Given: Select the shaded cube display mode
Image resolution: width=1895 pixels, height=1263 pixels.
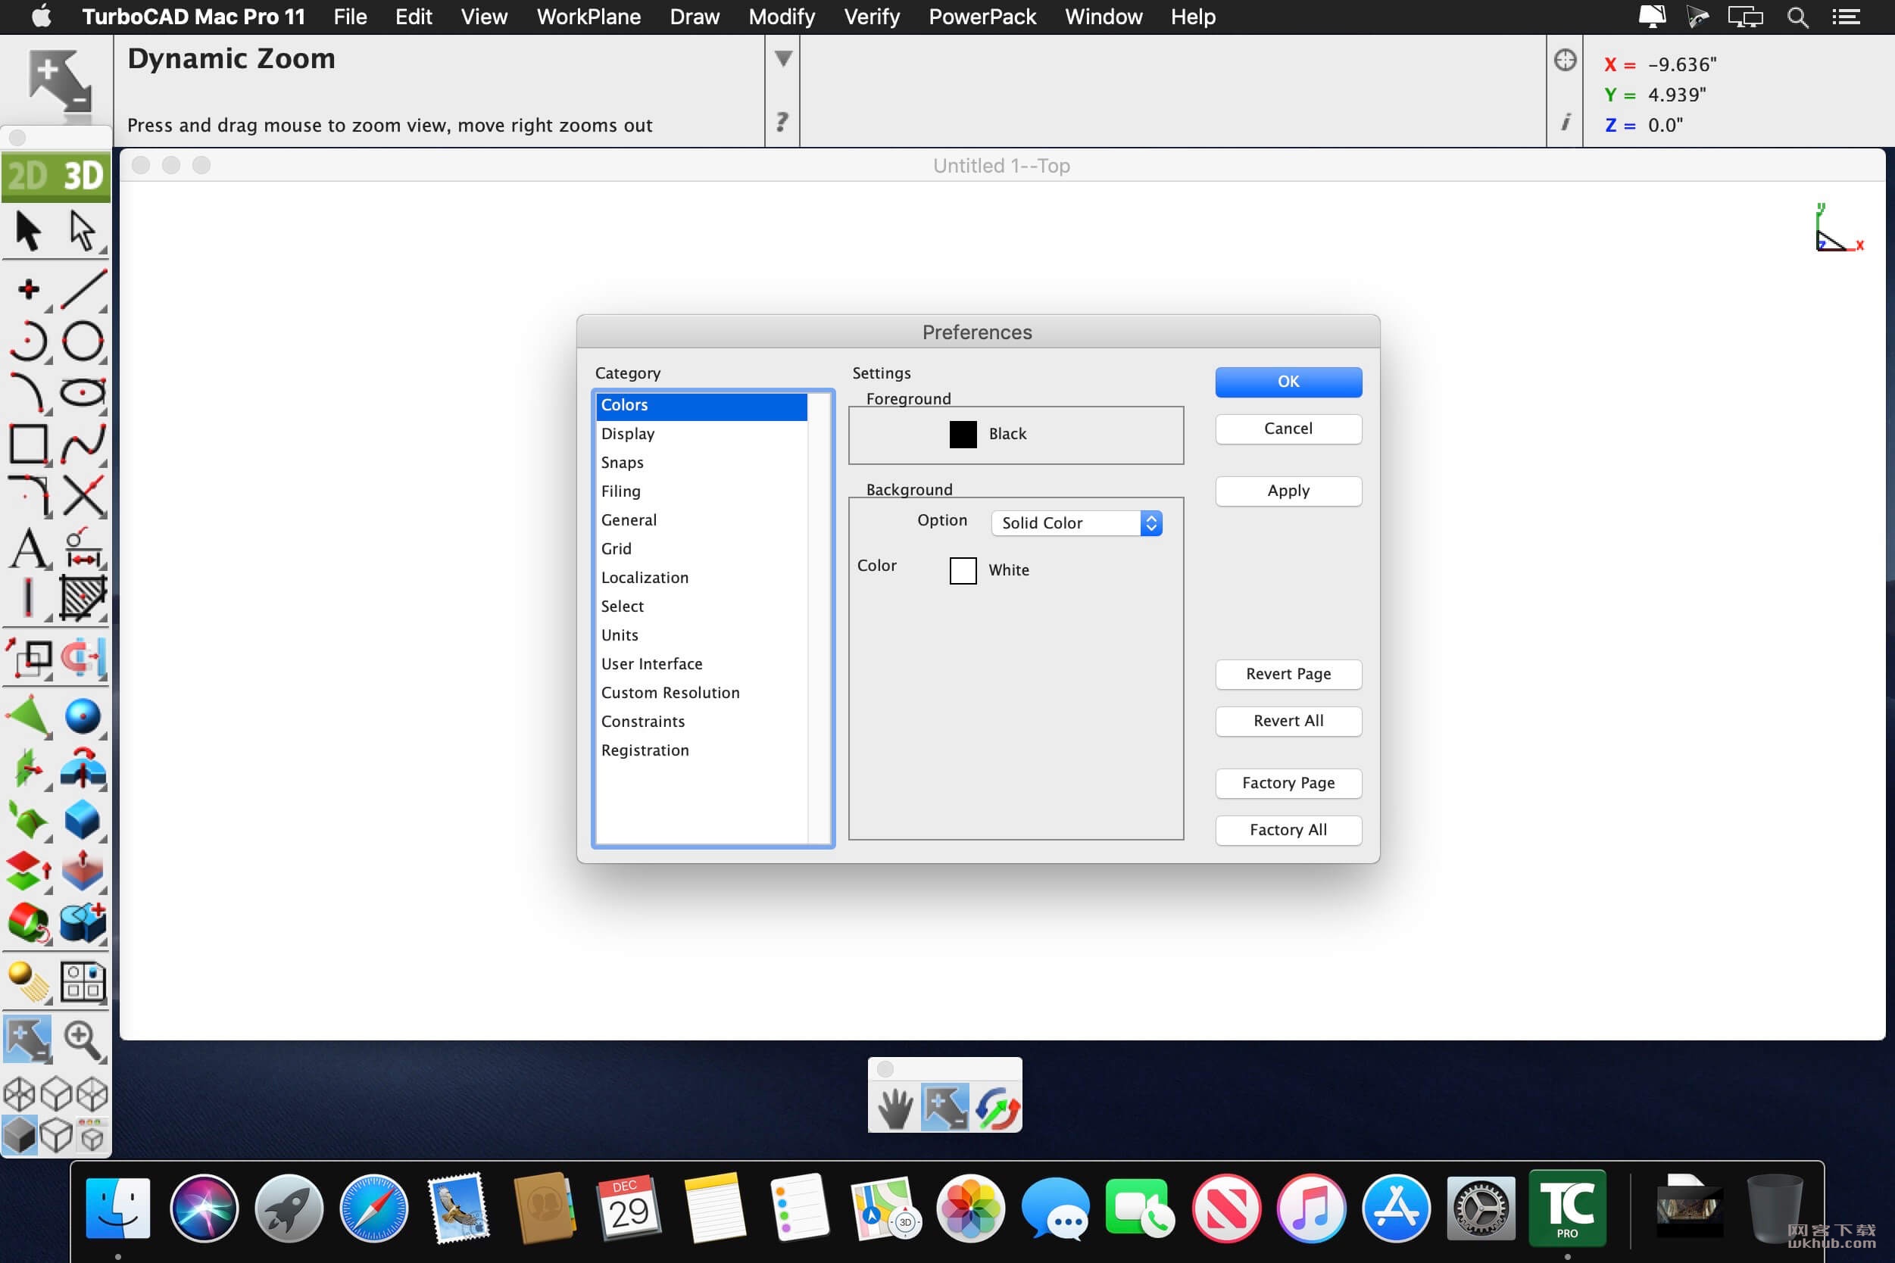Looking at the screenshot, I should (20, 1136).
